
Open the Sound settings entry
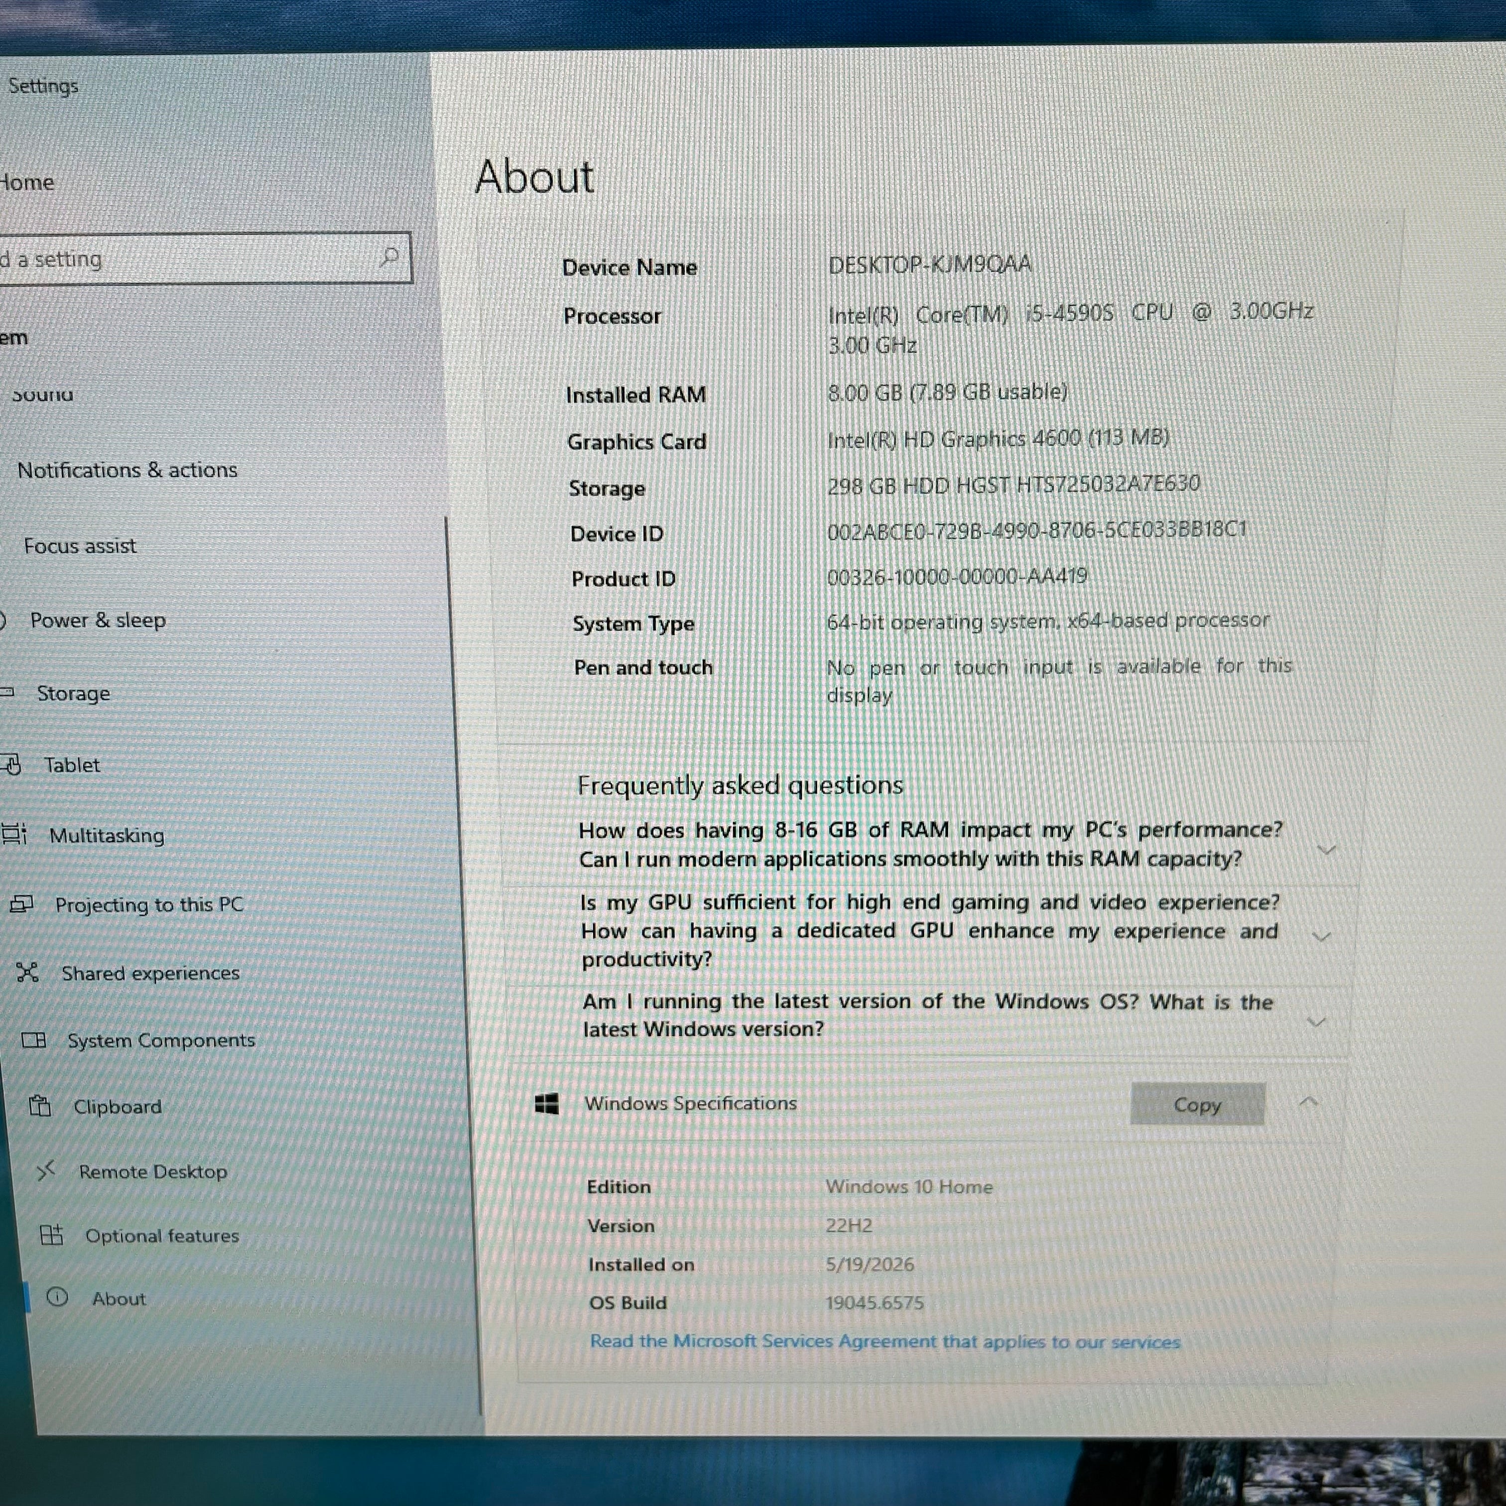pyautogui.click(x=43, y=395)
